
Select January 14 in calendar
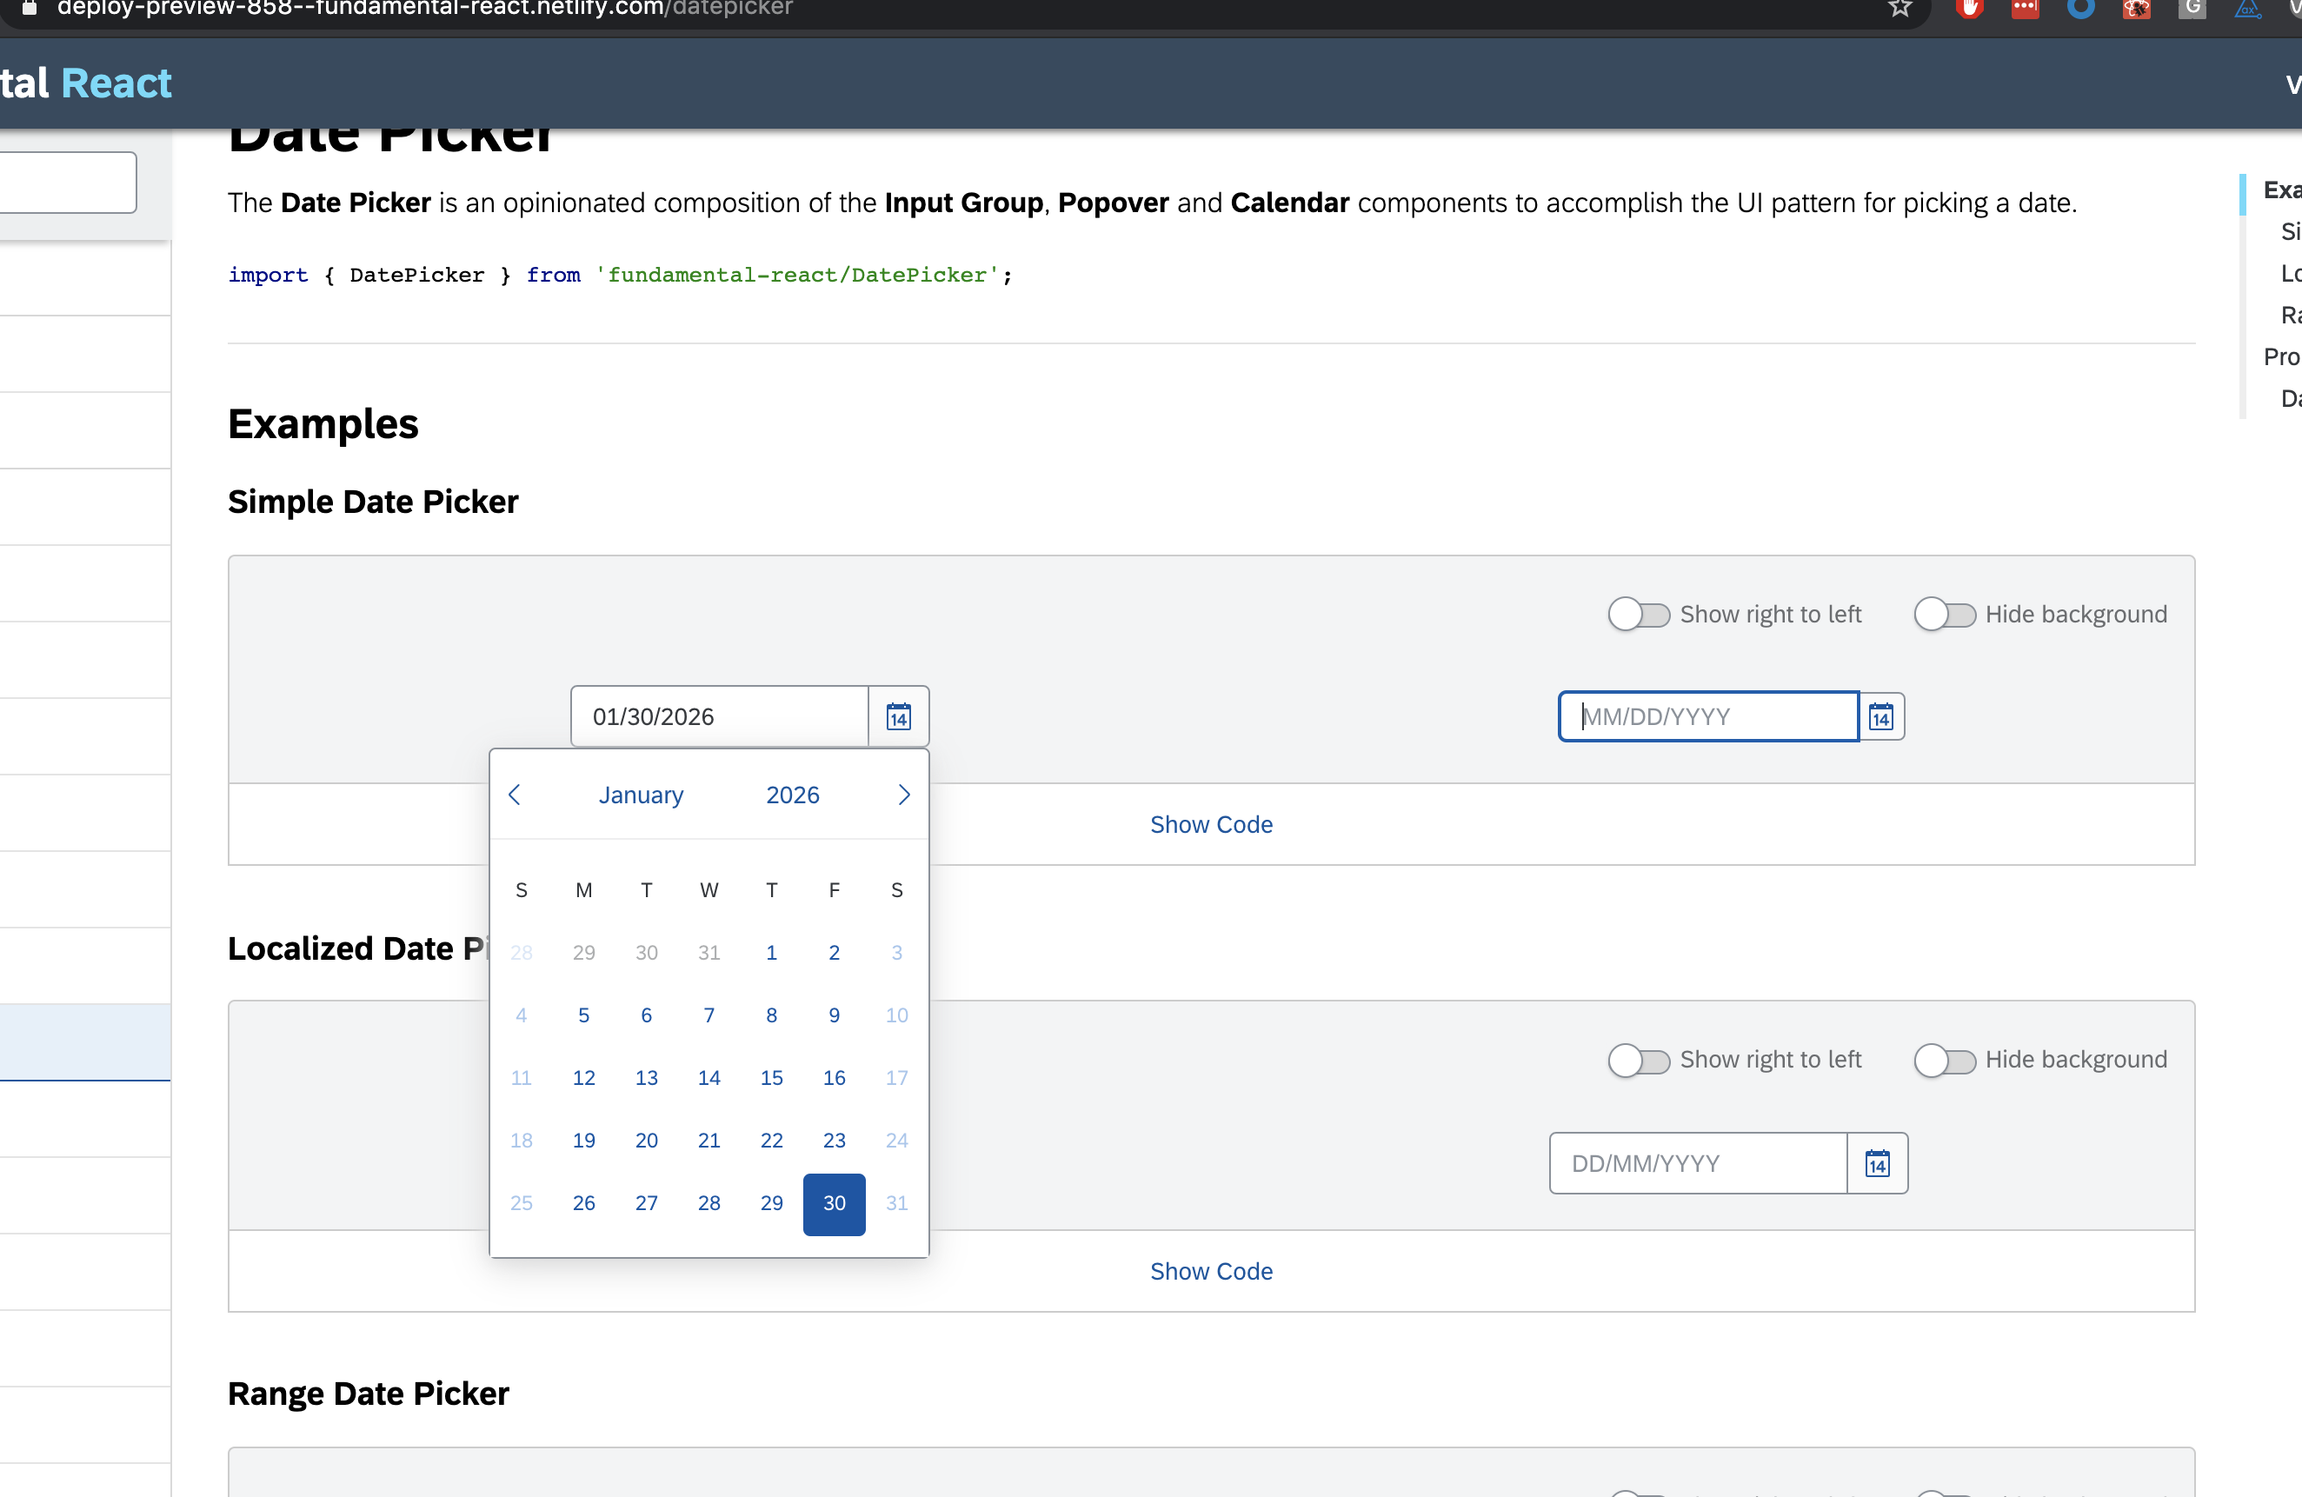click(x=709, y=1077)
